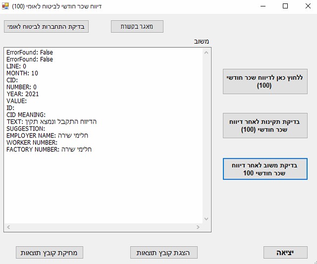Image resolution: width=317 pixels, height=264 pixels.
Task: Click the מחיקת קובץ תוצאות button
Action: point(50,253)
